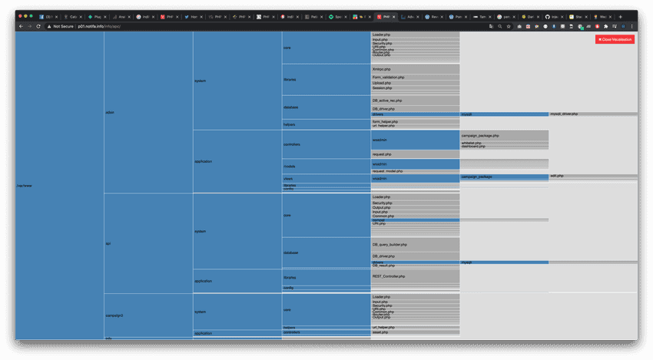Open the Chrome three-dot menu
This screenshot has width=653, height=360.
[632, 26]
